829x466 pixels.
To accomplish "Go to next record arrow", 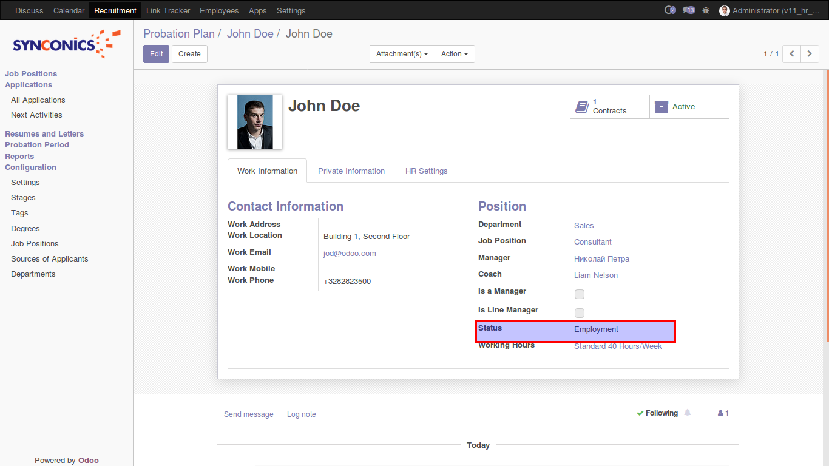I will point(810,54).
